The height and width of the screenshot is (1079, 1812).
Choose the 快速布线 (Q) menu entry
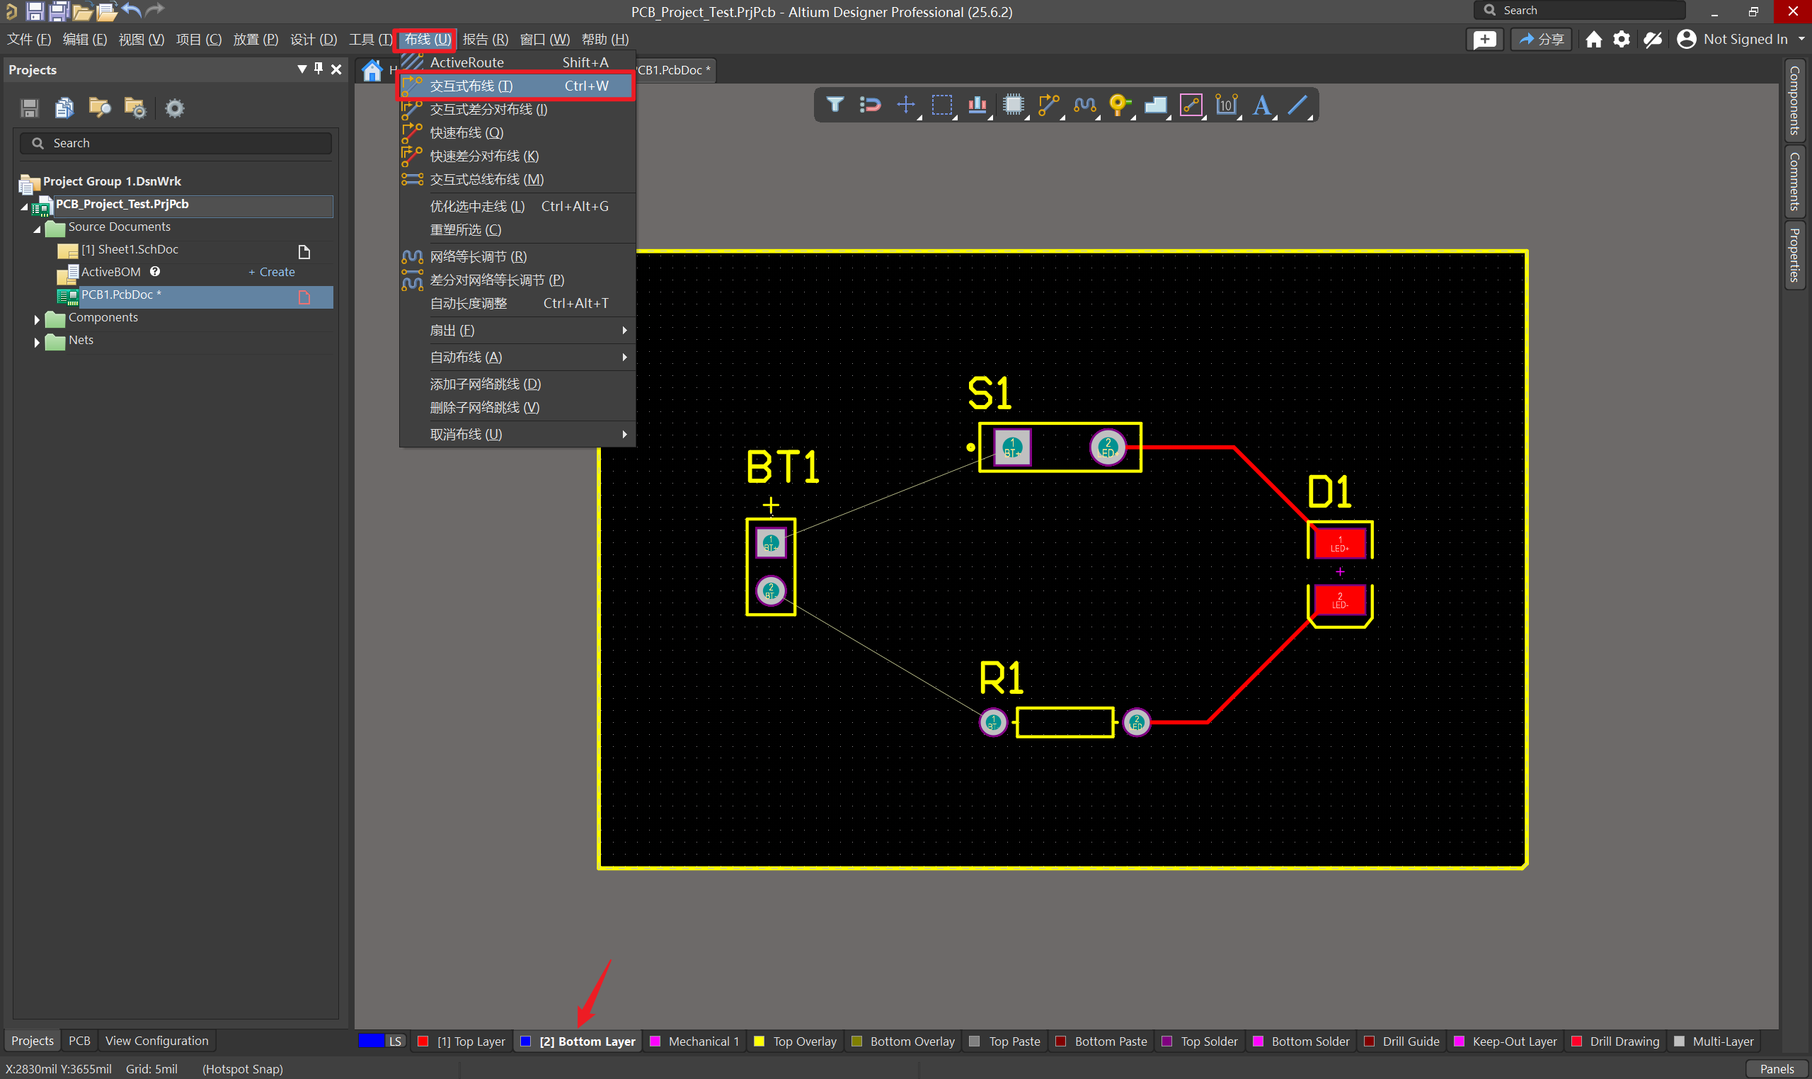point(466,132)
